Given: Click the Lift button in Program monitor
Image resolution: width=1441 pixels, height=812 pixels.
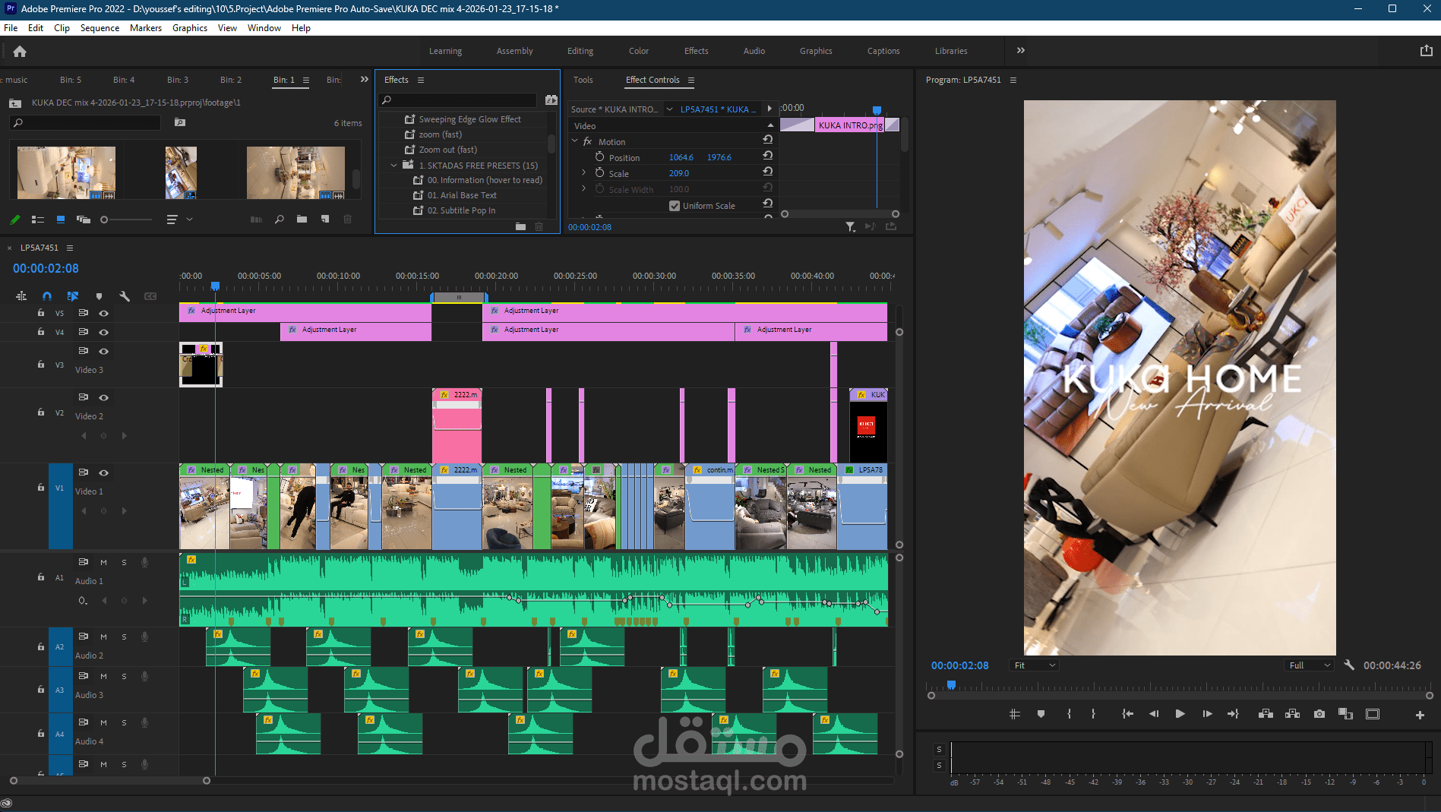Looking at the screenshot, I should point(1266,714).
